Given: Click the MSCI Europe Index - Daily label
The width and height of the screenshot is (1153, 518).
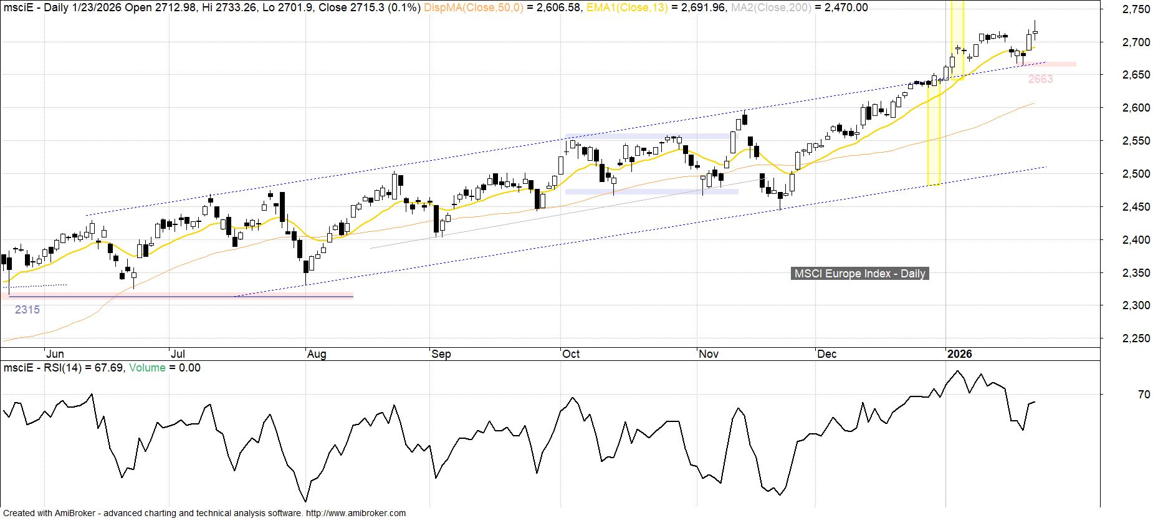Looking at the screenshot, I should pos(859,274).
